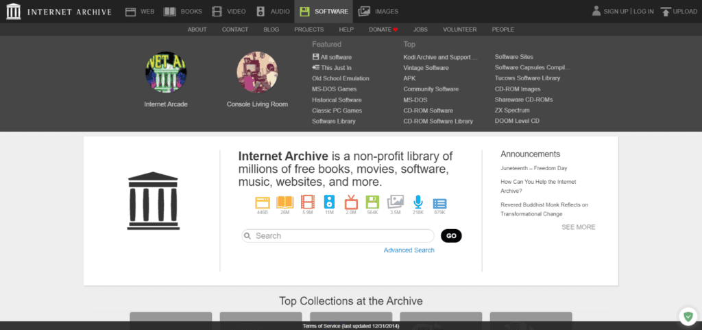
Task: Open Software Library under Featured
Action: [334, 121]
